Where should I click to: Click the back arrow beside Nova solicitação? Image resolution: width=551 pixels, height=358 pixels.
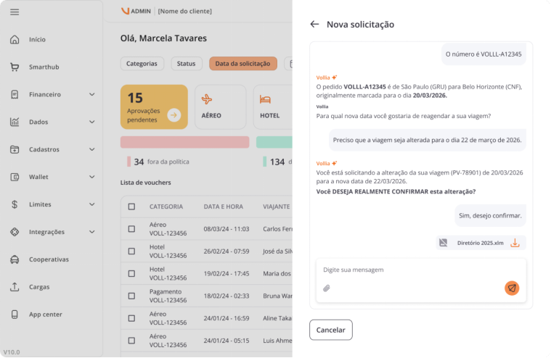(314, 24)
